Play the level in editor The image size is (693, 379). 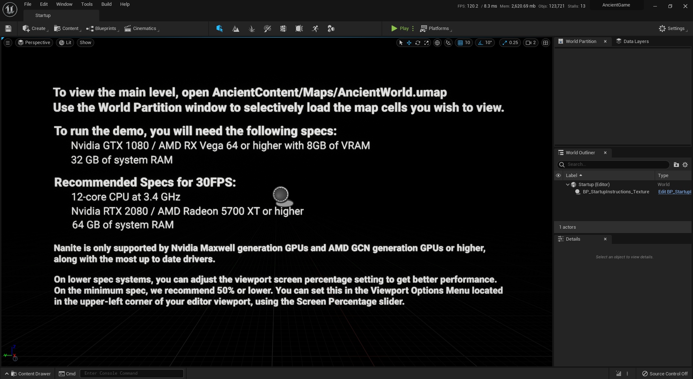400,29
